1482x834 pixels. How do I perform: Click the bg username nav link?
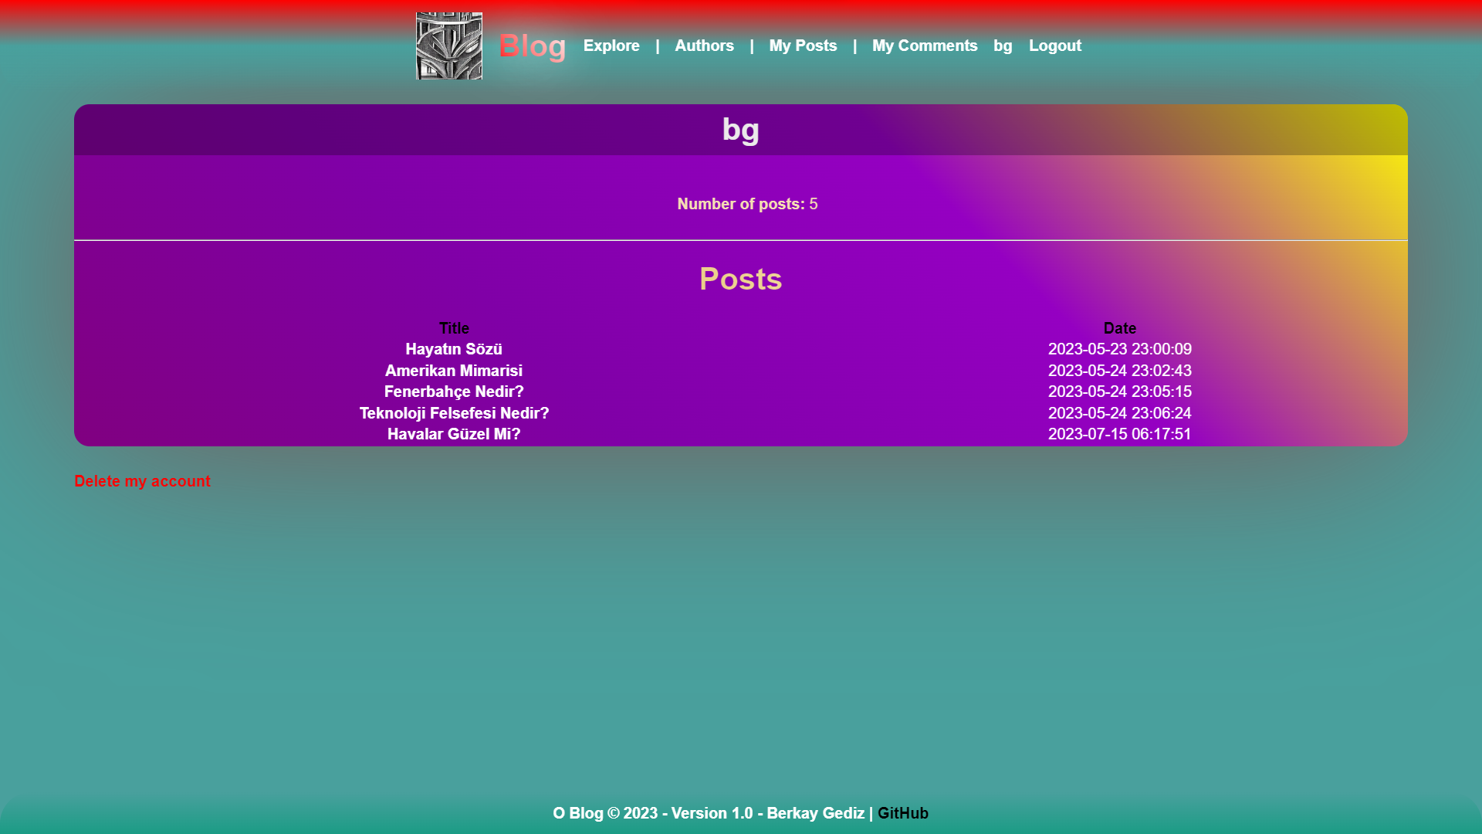tap(1003, 46)
